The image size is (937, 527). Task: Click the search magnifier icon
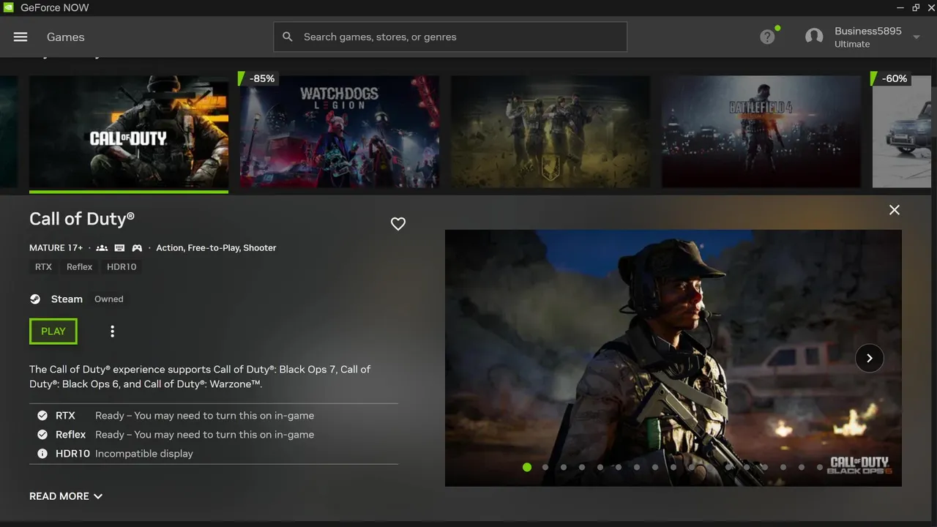point(288,37)
